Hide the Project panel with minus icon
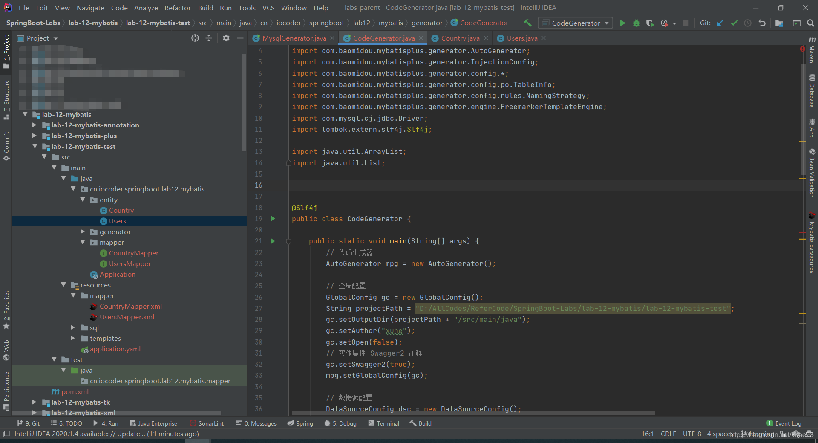The width and height of the screenshot is (818, 443). point(240,38)
